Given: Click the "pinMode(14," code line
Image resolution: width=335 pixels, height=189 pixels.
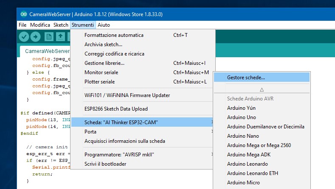Looking at the screenshot, I should [x=48, y=127].
